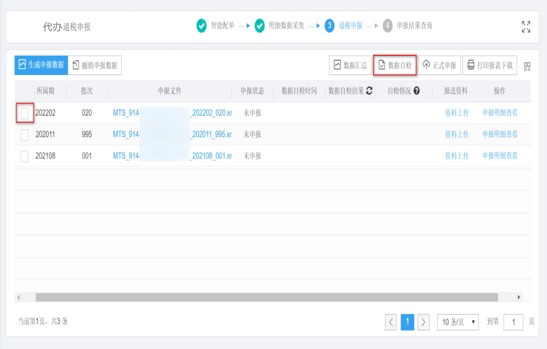Viewport: 547px width, 349px height.
Task: Click the 打印报表下载 button
Action: point(490,65)
